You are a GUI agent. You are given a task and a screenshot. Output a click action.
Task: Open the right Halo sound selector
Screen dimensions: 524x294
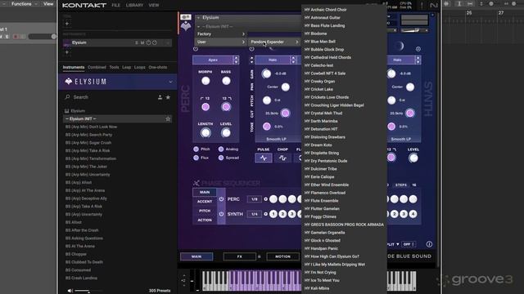tap(397, 60)
